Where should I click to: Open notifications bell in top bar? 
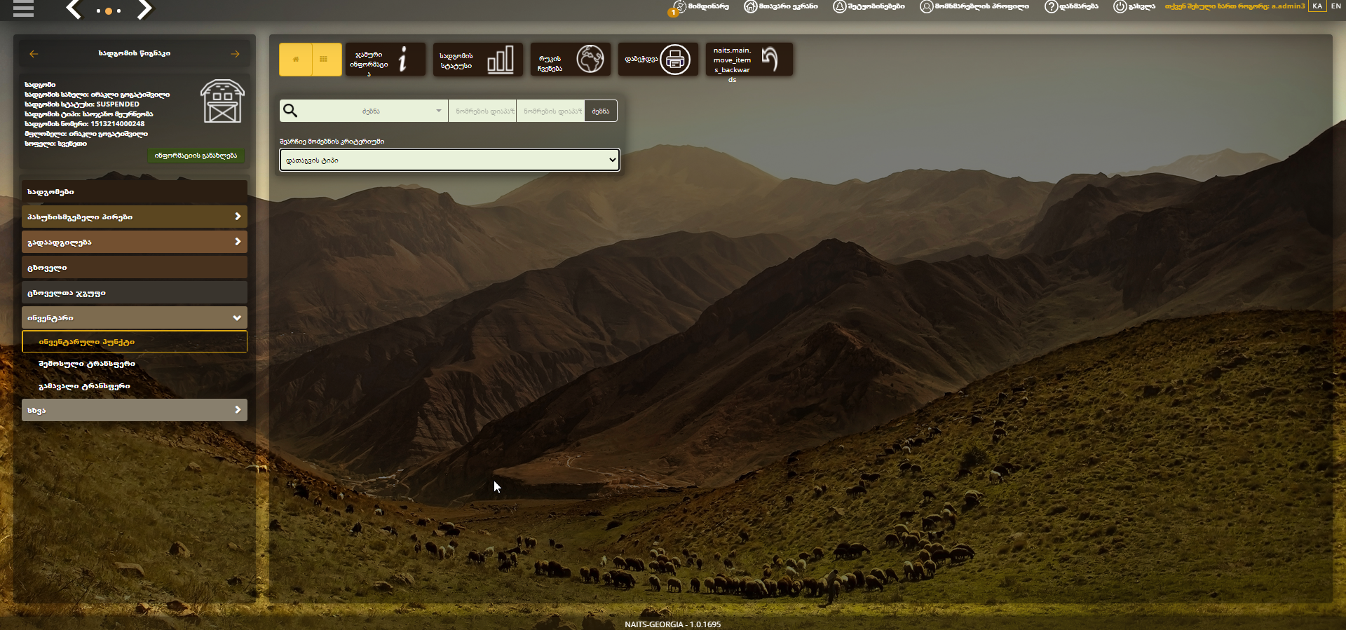coord(839,6)
